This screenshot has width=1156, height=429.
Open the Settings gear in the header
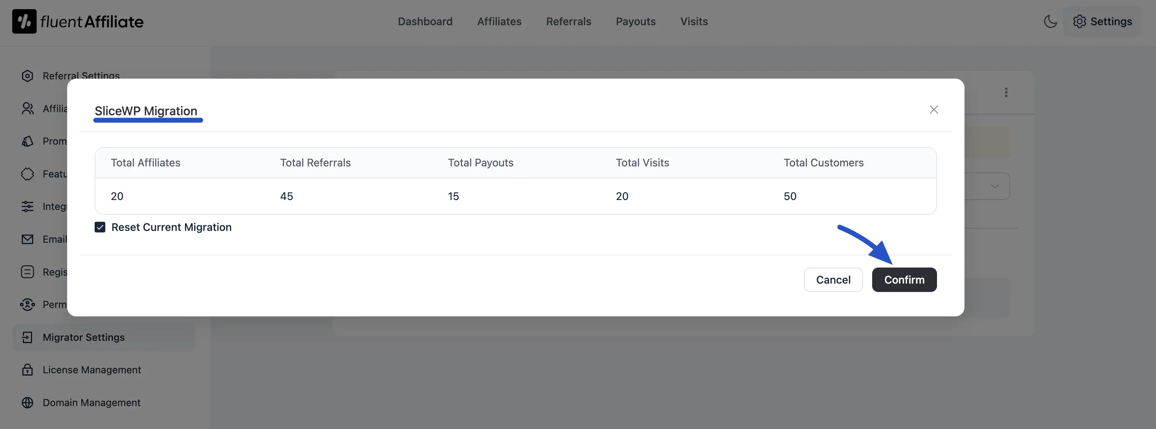click(x=1103, y=21)
